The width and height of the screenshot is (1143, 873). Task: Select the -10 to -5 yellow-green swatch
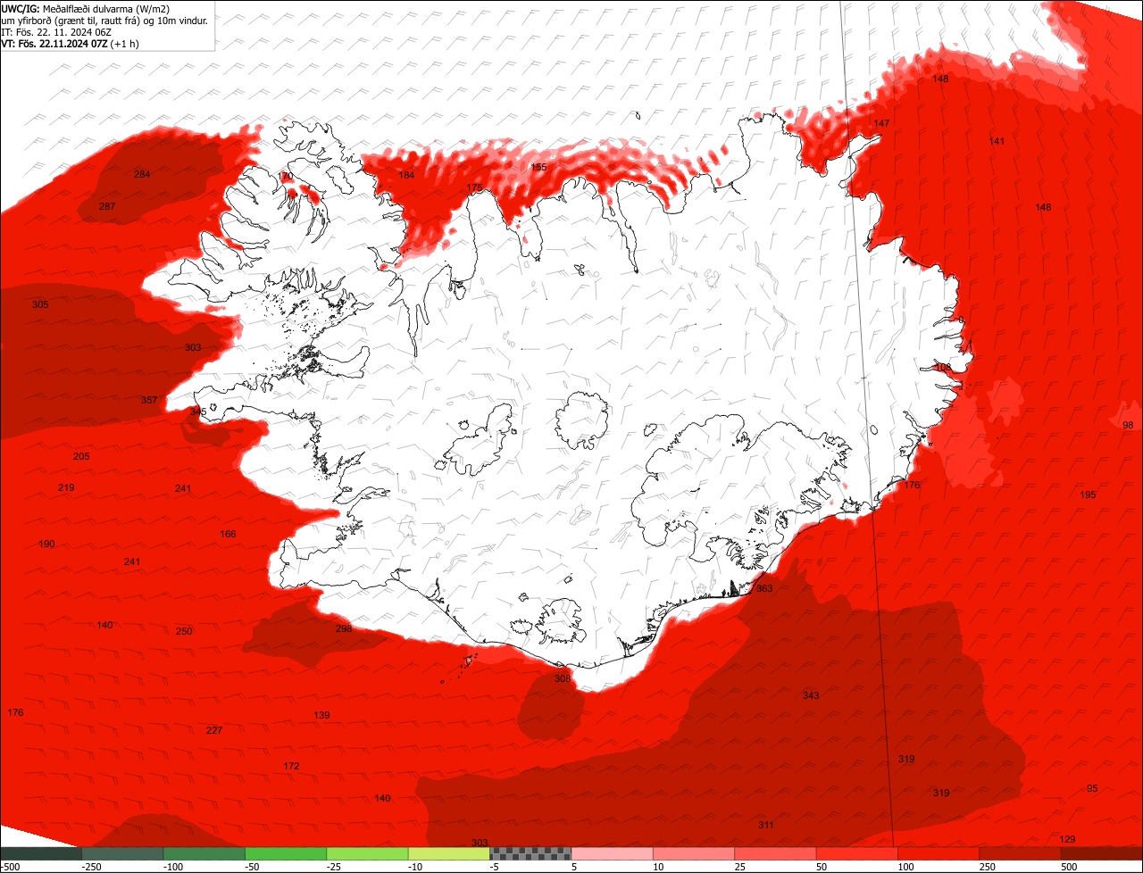(x=449, y=854)
